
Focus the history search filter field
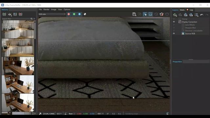[x=16, y=19]
